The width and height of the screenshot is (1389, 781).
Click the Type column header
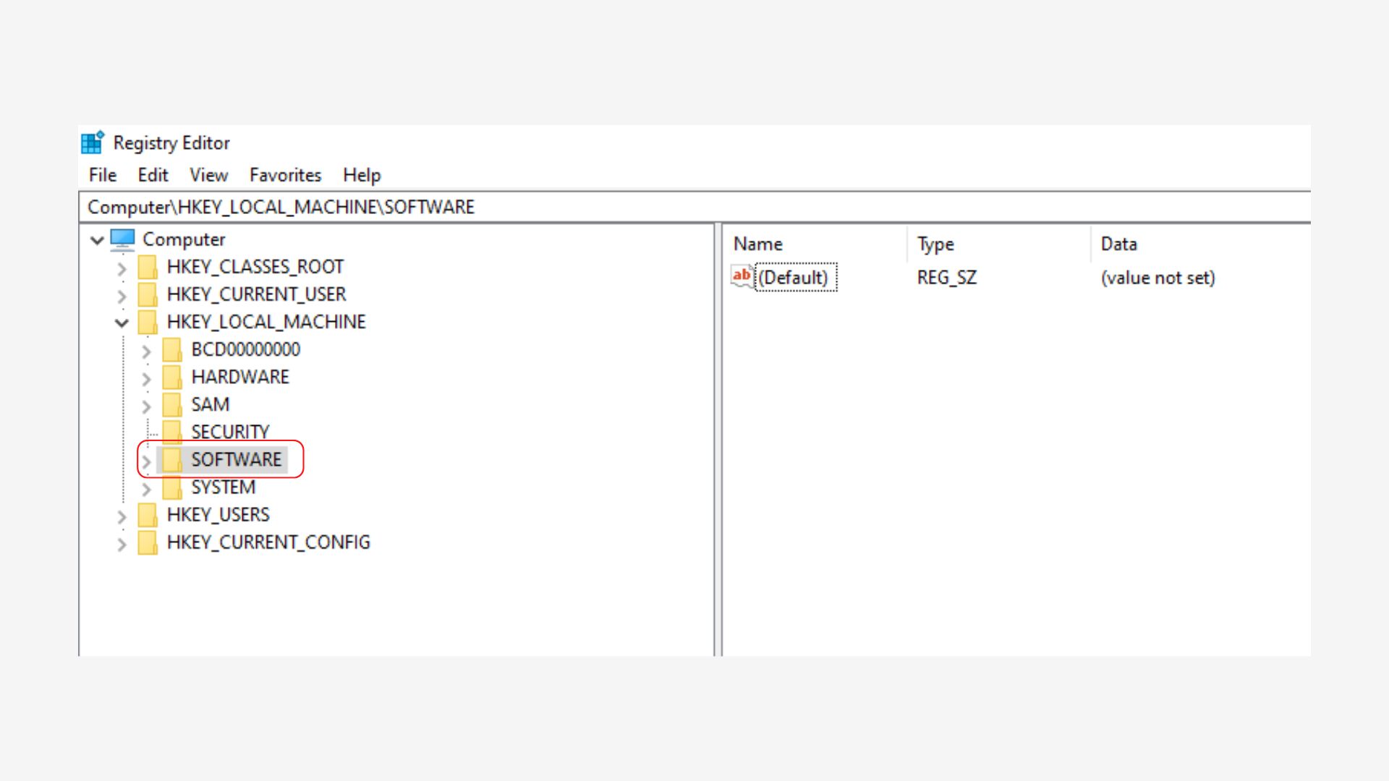(935, 244)
